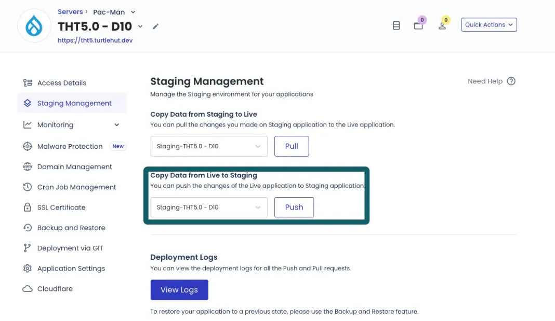Open the Access Details menu item
Screen dimensions: 555x321
click(x=61, y=83)
